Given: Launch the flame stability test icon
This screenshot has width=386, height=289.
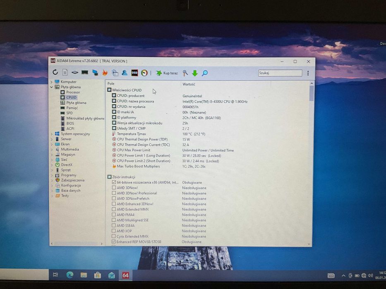Looking at the screenshot, I should click(x=105, y=73).
